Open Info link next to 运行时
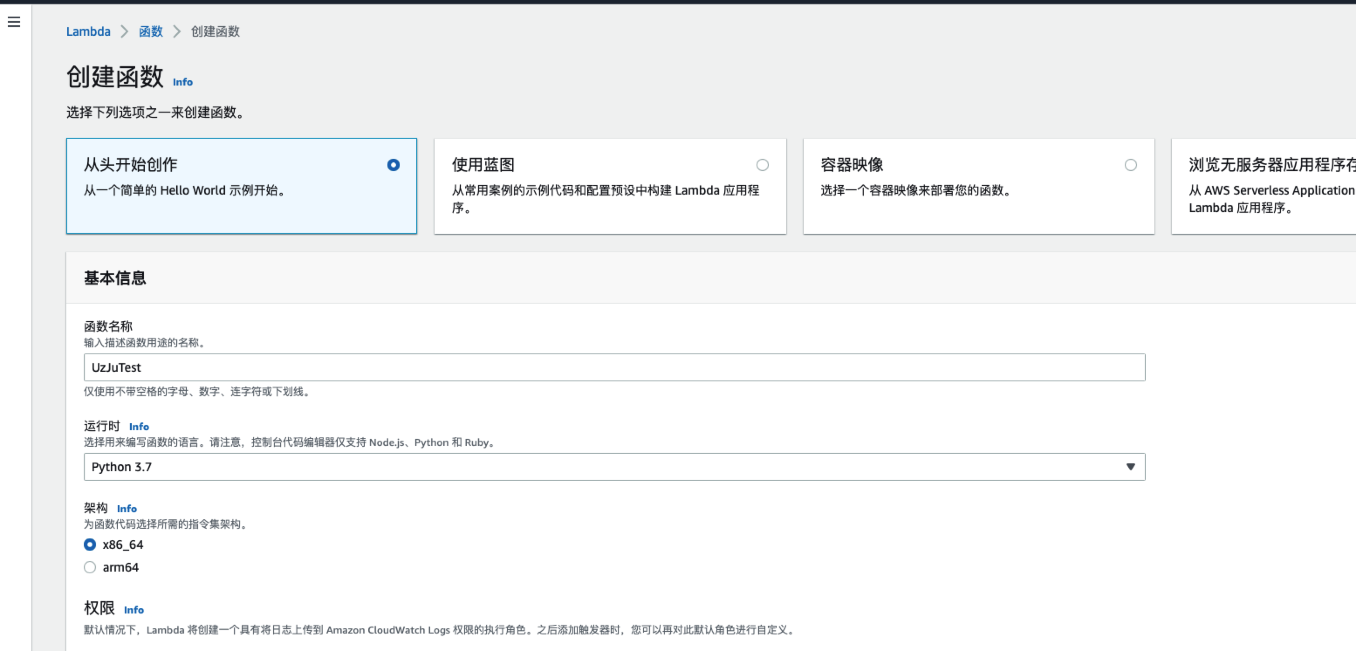Viewport: 1356px width, 651px height. coord(139,427)
